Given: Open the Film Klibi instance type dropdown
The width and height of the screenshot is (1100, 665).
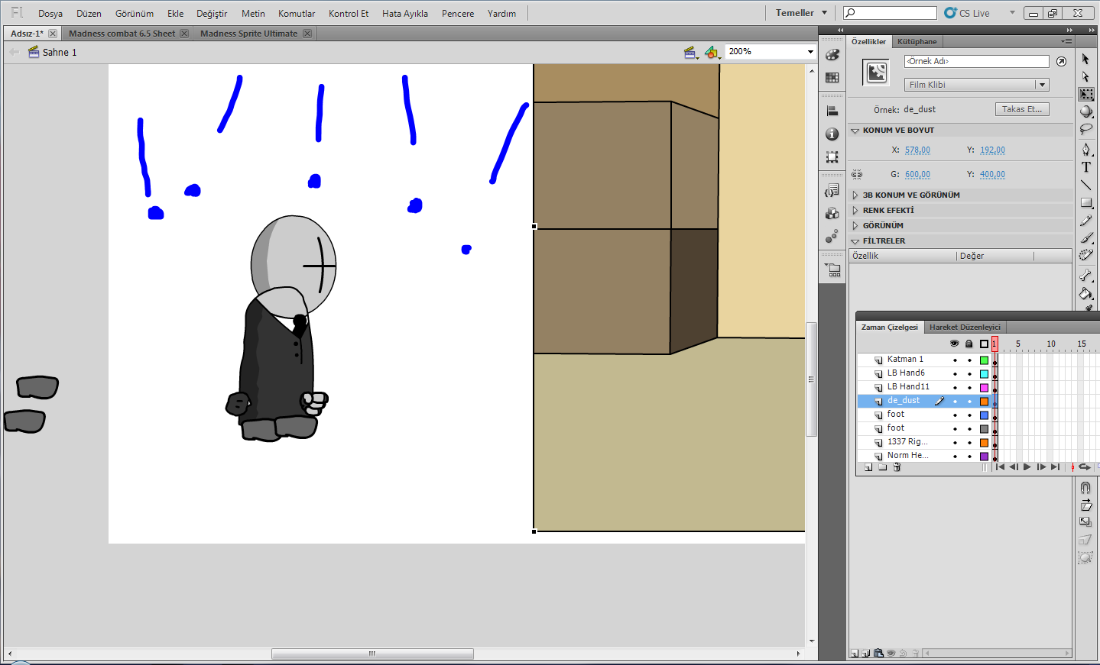Looking at the screenshot, I should 977,85.
